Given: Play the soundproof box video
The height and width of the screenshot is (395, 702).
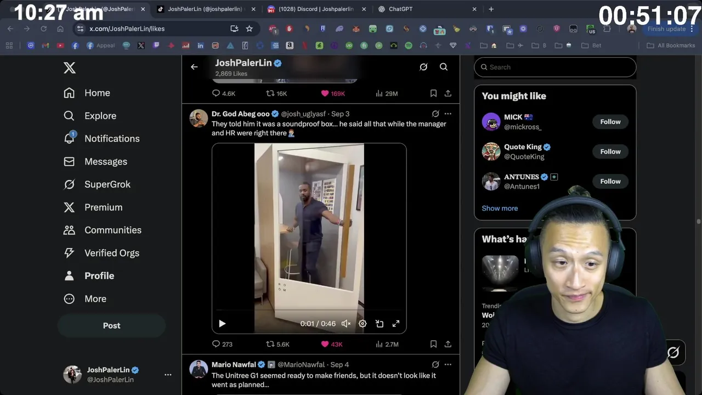Looking at the screenshot, I should [x=222, y=324].
